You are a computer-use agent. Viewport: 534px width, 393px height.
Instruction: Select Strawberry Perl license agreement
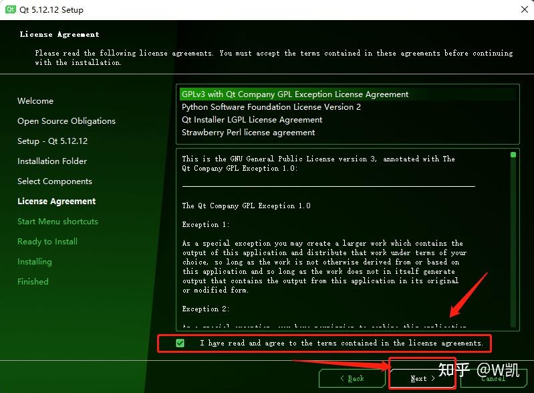tap(348, 133)
